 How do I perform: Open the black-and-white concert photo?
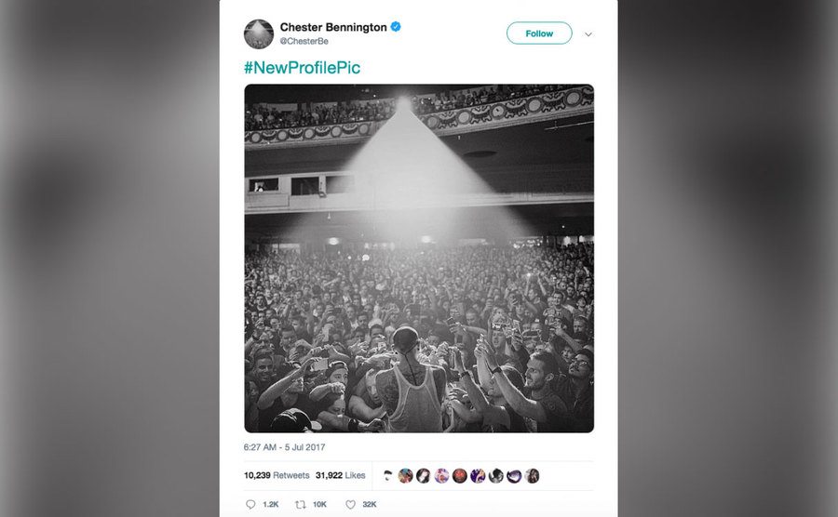point(419,258)
